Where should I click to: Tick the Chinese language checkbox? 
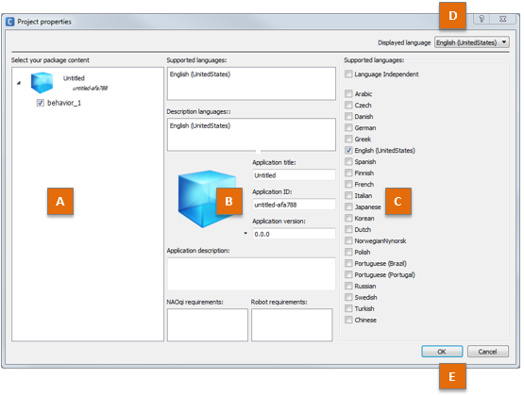click(348, 320)
